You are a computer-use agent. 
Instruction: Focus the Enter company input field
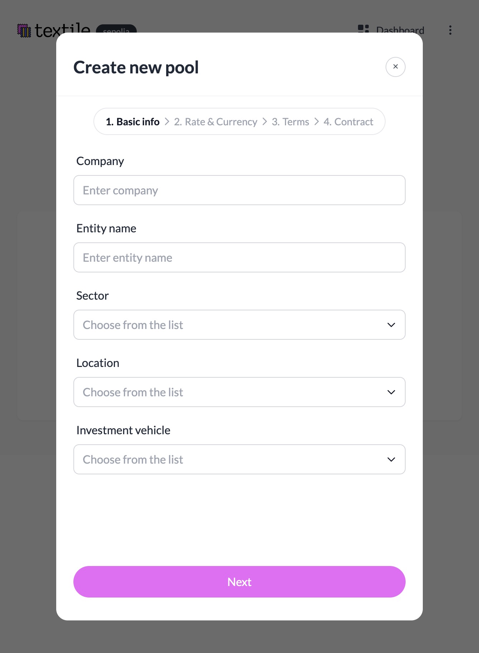click(x=239, y=190)
